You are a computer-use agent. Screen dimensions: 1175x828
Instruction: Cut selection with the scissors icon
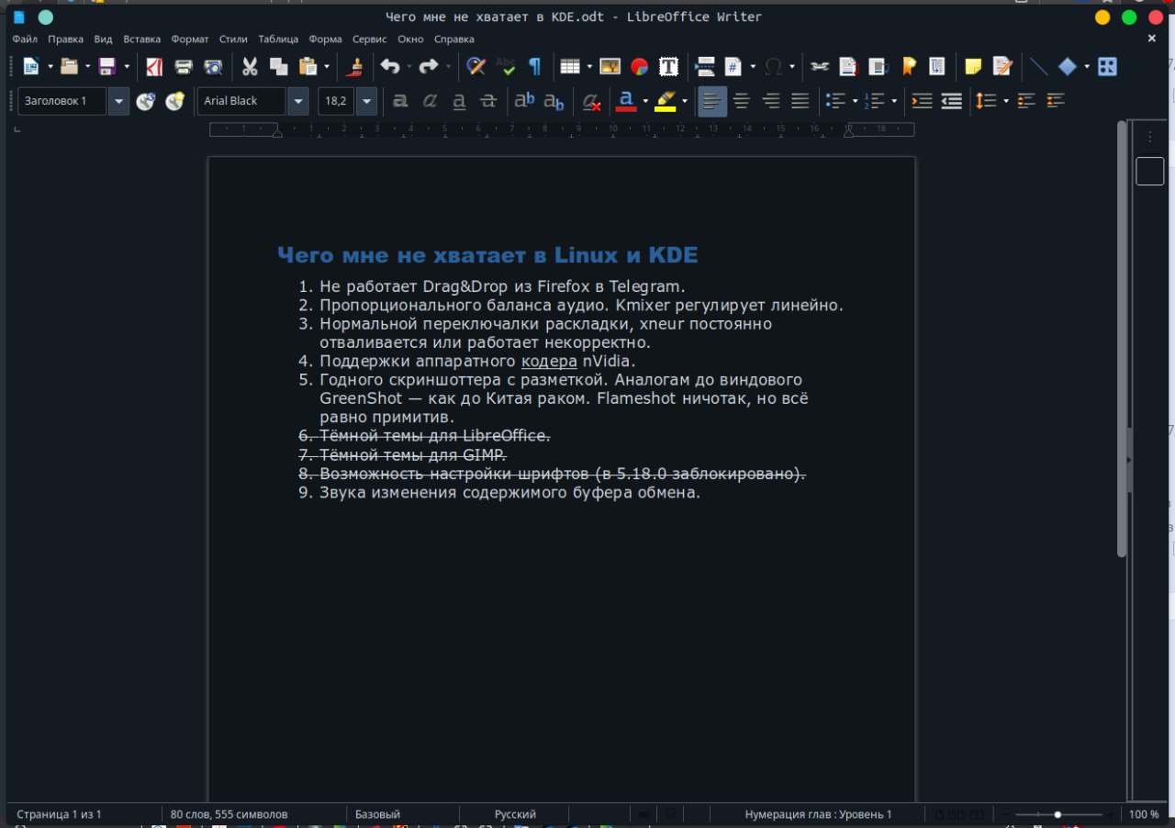click(250, 66)
